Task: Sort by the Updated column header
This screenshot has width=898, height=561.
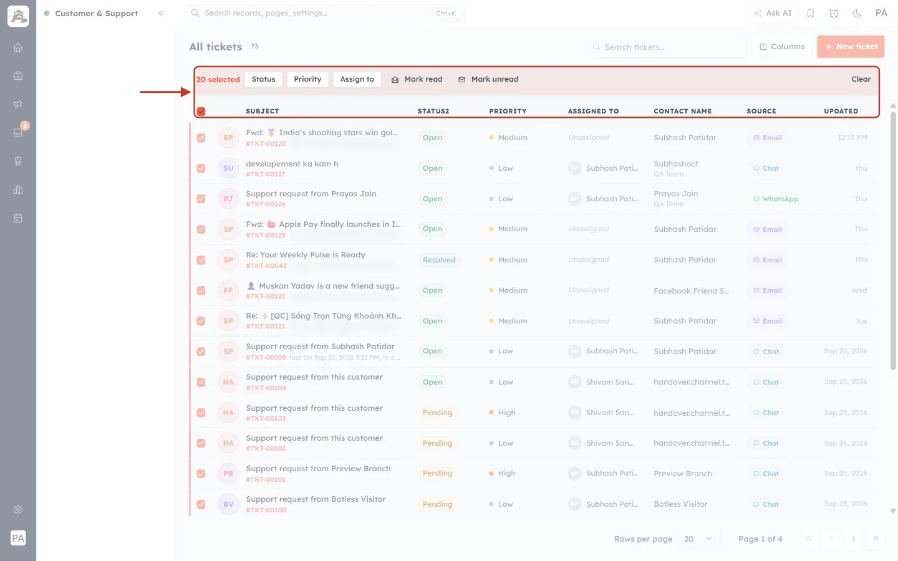Action: (x=841, y=111)
